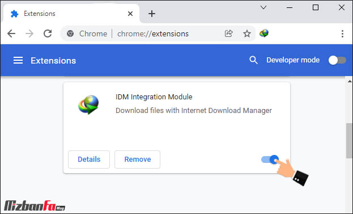353x214 pixels.
Task: Enable Developer mode toggle
Action: pyautogui.click(x=337, y=60)
